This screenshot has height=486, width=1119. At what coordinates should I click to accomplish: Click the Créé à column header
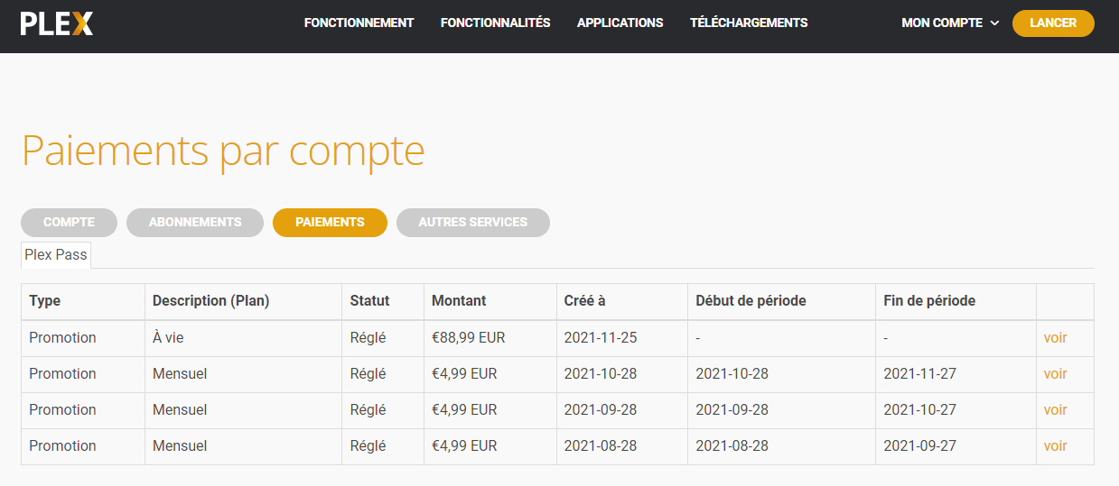pyautogui.click(x=585, y=301)
